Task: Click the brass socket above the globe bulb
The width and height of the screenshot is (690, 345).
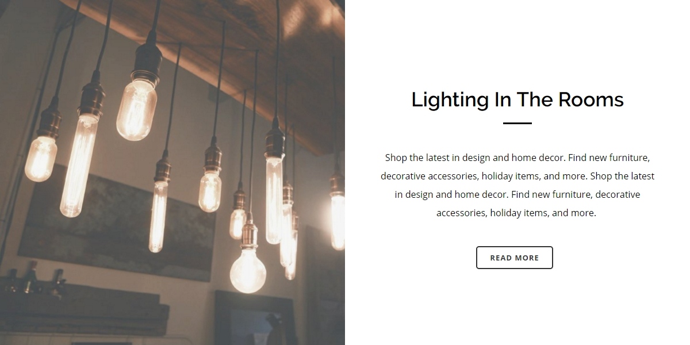Action: (250, 236)
